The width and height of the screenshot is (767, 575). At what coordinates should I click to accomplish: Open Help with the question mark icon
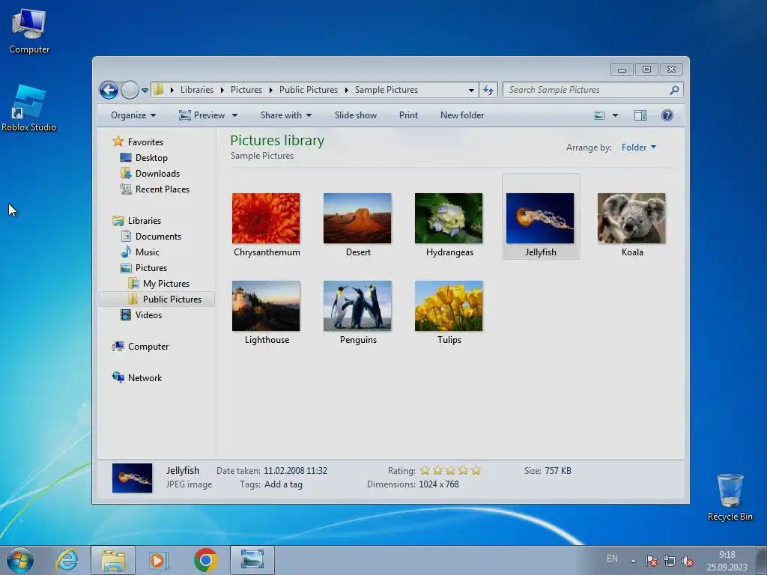(667, 115)
